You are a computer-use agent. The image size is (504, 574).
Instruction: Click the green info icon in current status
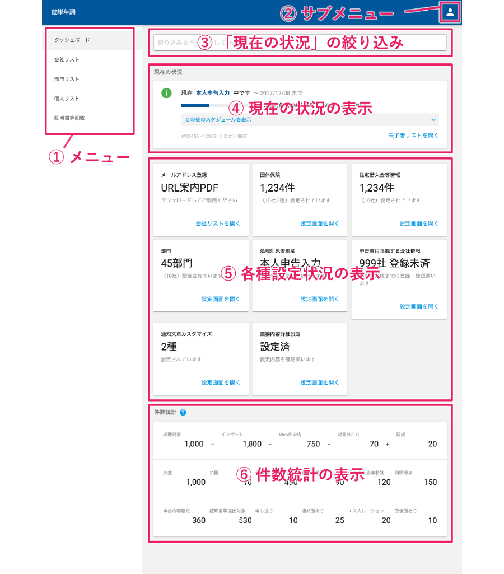coord(166,93)
